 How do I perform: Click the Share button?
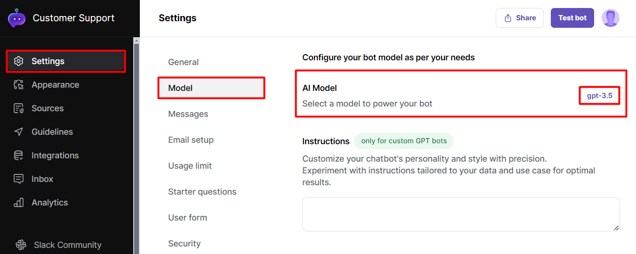coord(519,18)
